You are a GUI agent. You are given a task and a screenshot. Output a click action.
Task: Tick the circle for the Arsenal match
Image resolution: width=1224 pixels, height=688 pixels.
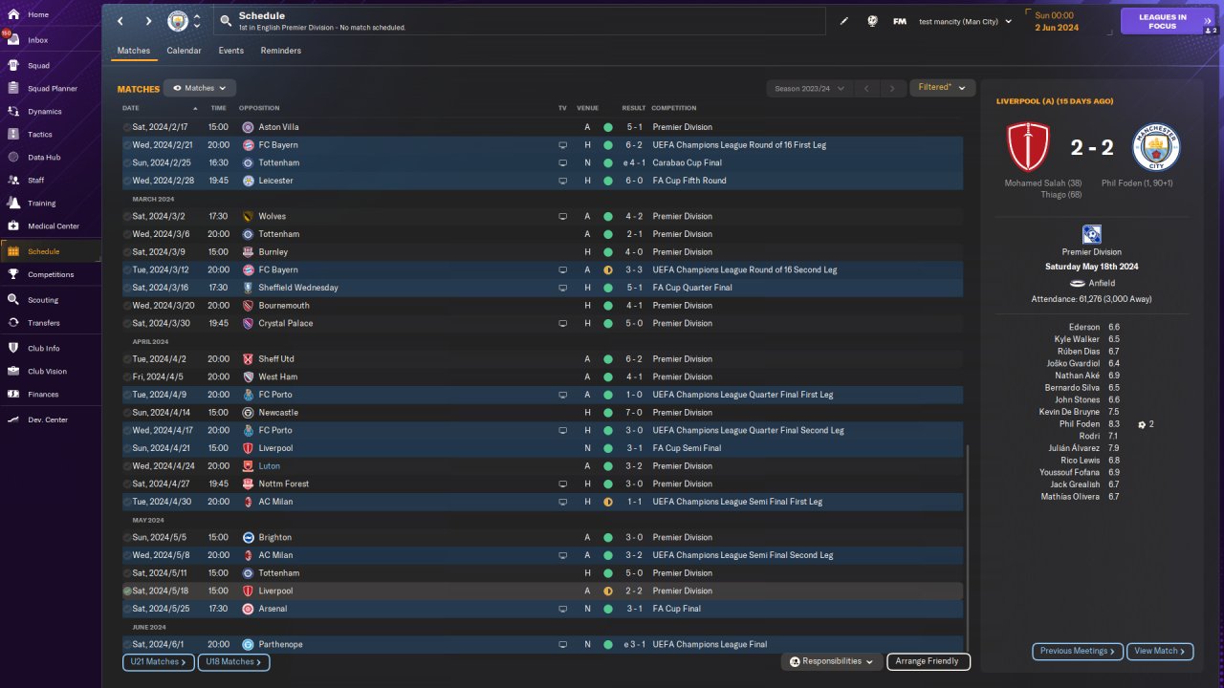(x=127, y=610)
